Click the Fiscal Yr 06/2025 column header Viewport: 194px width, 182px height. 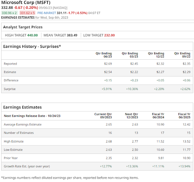[x=184, y=116]
